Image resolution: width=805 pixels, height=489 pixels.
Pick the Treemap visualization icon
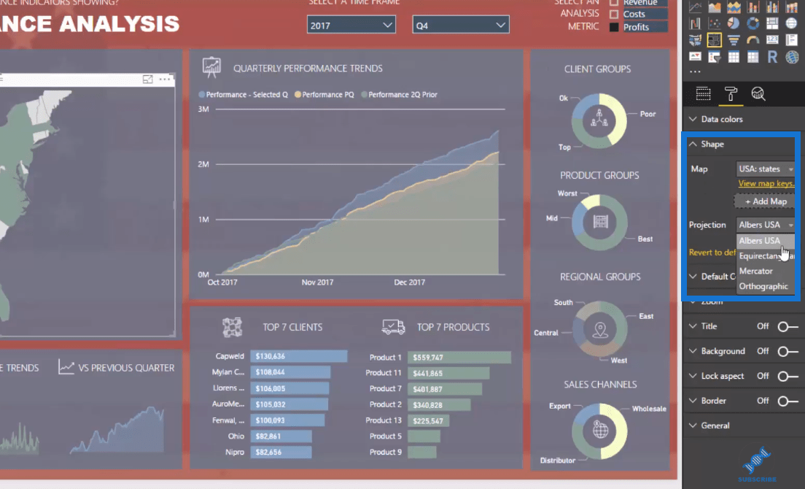[772, 23]
